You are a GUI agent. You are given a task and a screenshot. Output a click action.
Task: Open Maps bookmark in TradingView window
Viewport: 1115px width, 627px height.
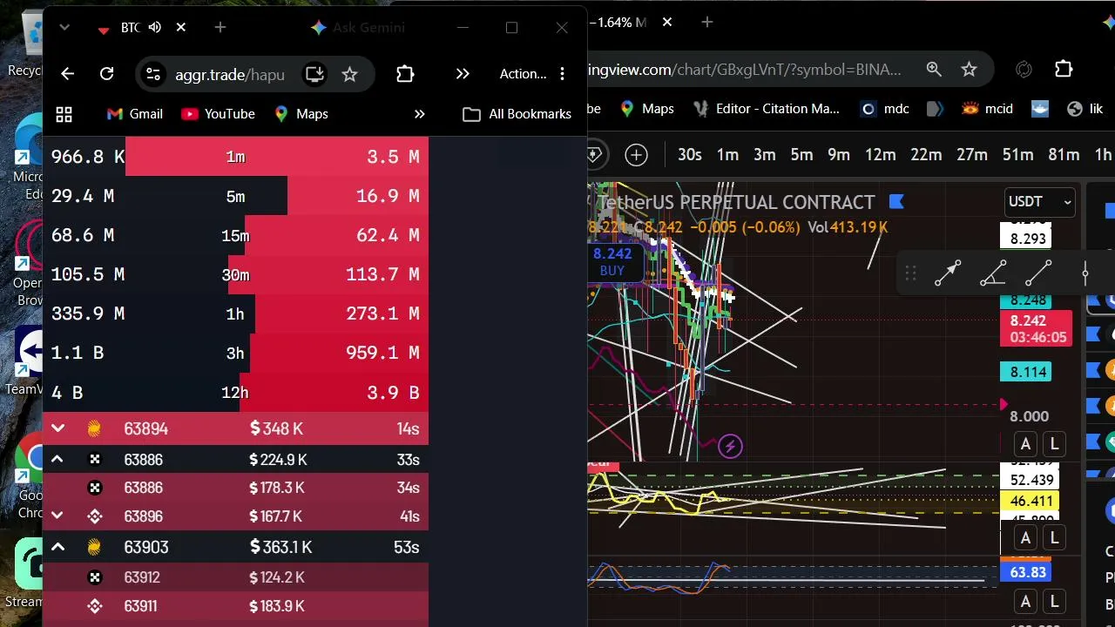point(646,109)
